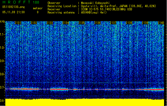
Task: Click the 2131 time marker
Action: [x=18, y=23]
